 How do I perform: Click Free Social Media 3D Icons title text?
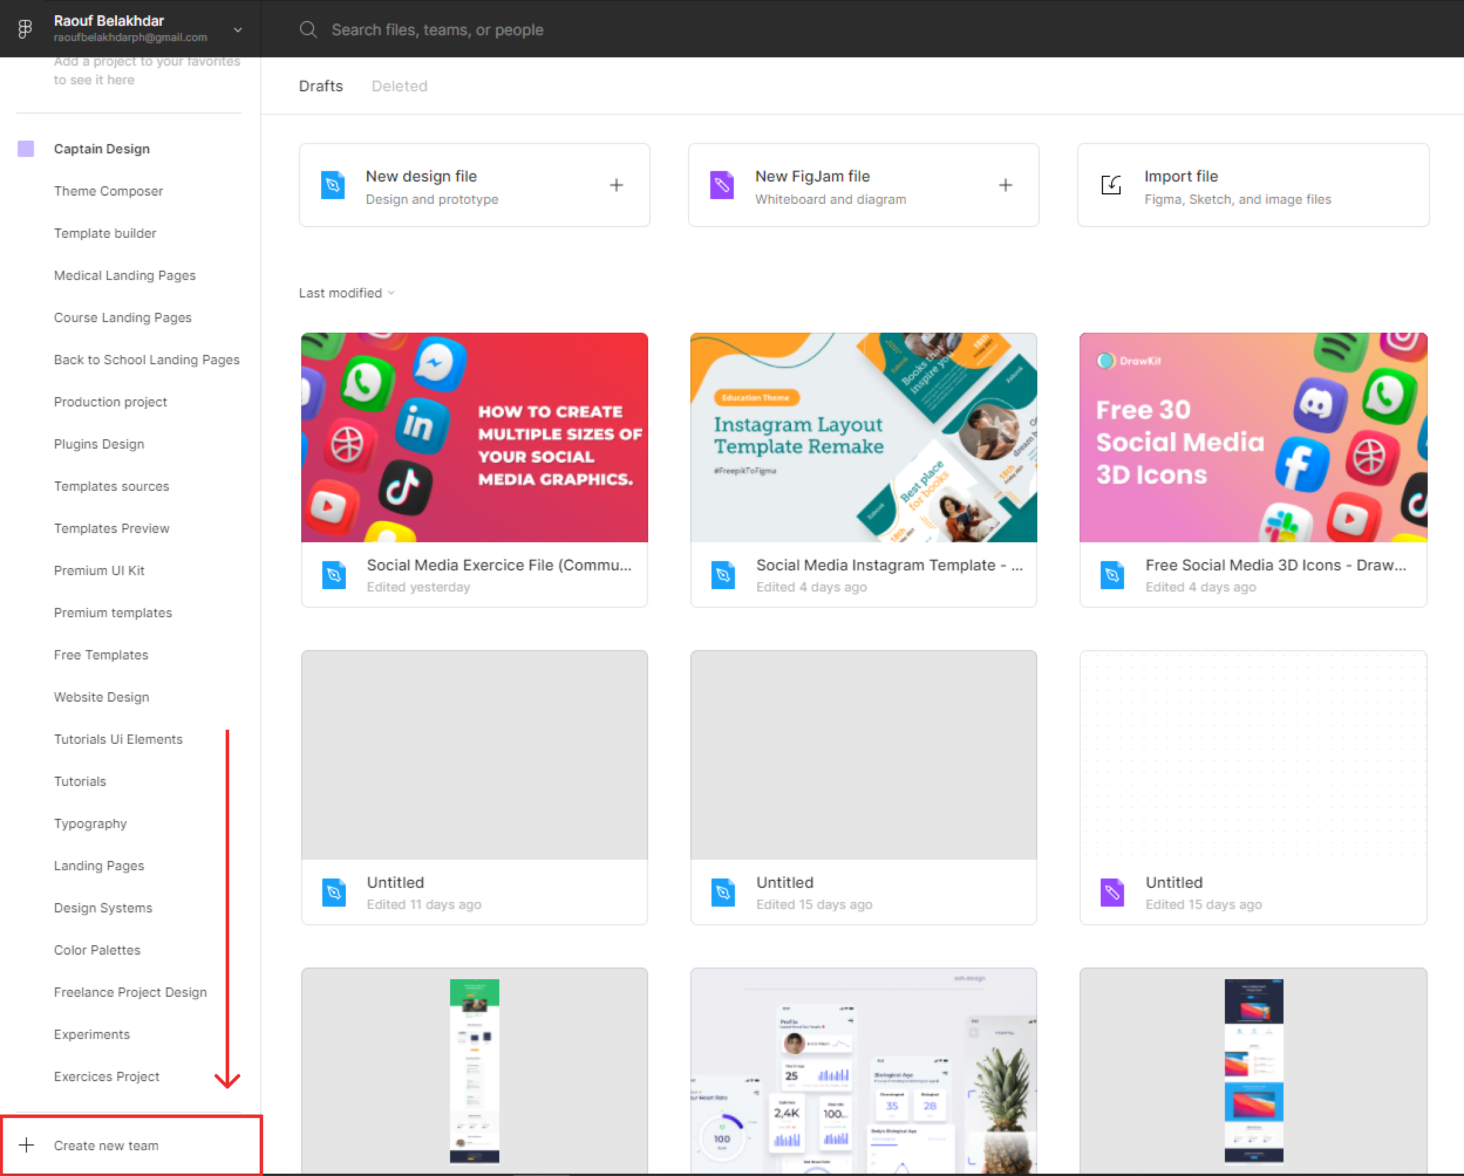point(1275,565)
